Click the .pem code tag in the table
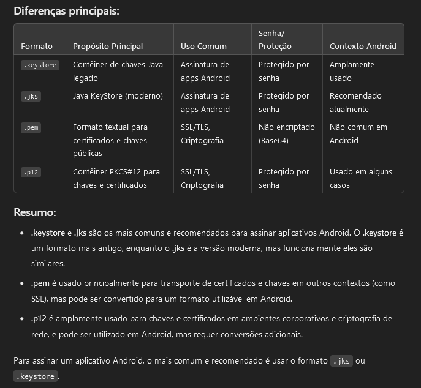The image size is (421, 388). 31,127
